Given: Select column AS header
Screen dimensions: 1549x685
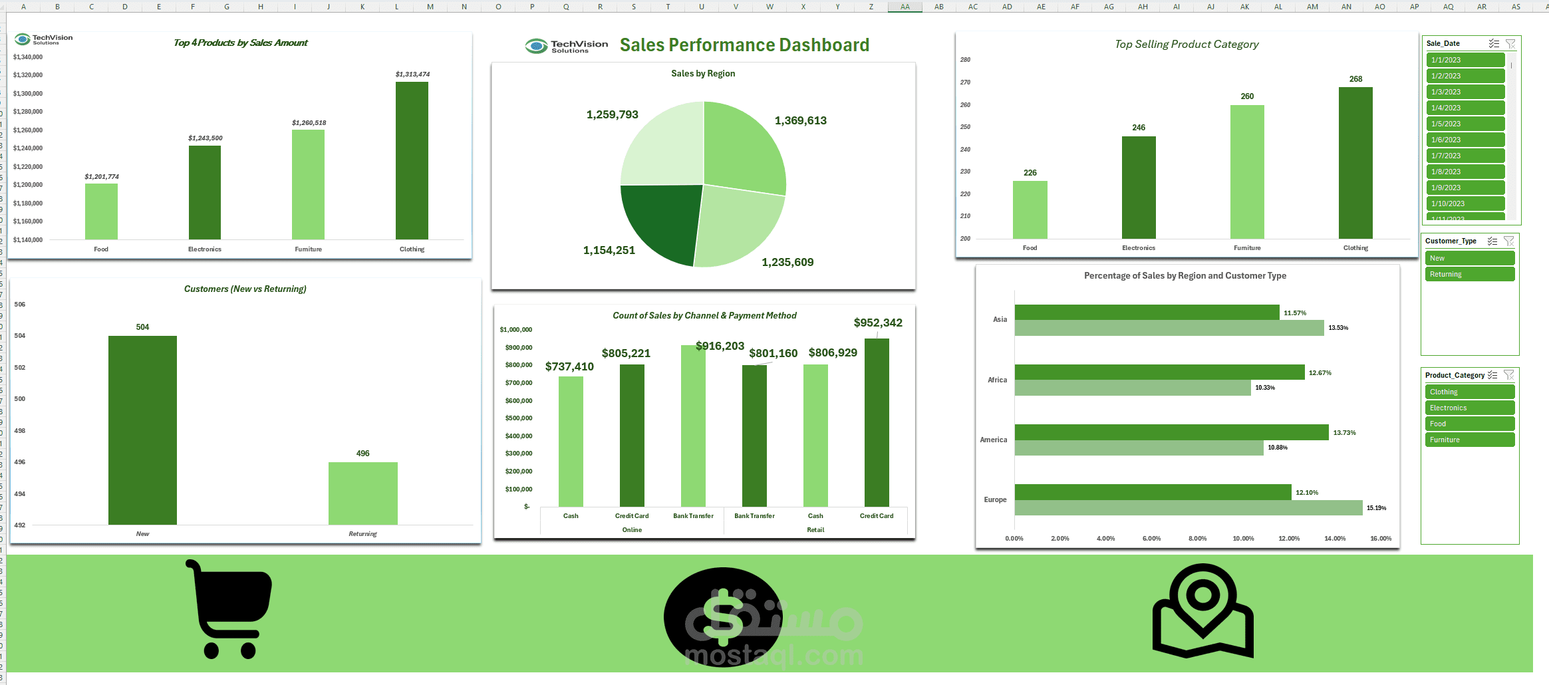Looking at the screenshot, I should point(1516,7).
